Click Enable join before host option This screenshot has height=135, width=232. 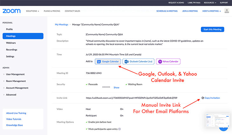pos(100,122)
